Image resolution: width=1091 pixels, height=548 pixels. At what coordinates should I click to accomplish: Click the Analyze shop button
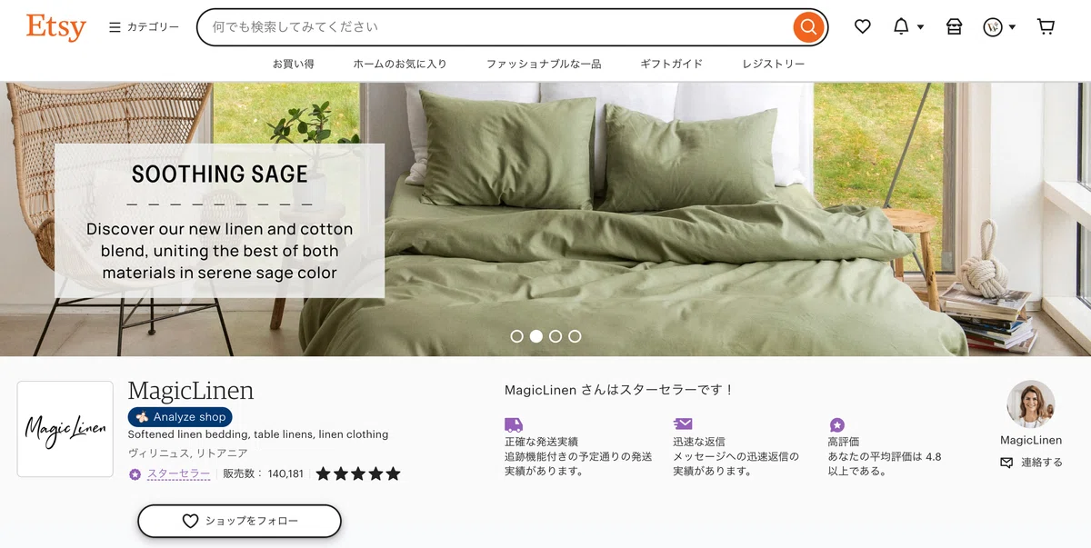[x=180, y=417]
